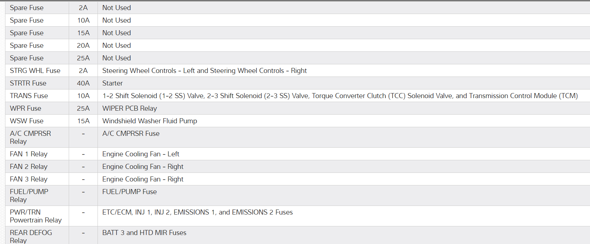This screenshot has width=590, height=244.
Task: Select the Engine Cooling Fan - Left description
Action: click(x=141, y=154)
